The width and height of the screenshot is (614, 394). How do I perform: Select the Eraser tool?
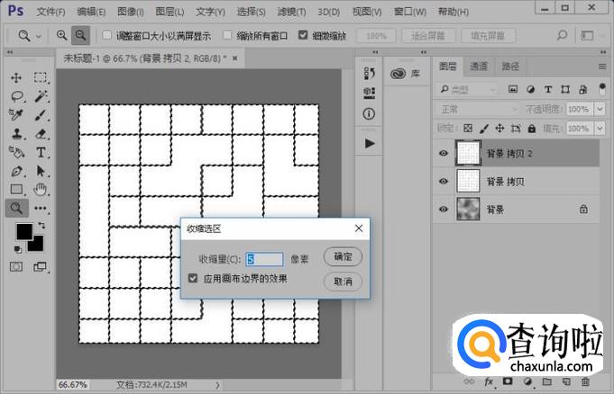(x=41, y=134)
